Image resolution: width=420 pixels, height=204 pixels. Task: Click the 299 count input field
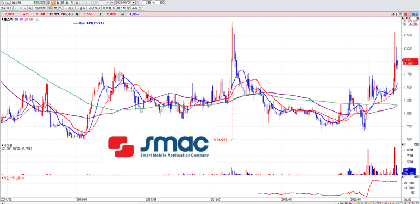(x=147, y=2)
